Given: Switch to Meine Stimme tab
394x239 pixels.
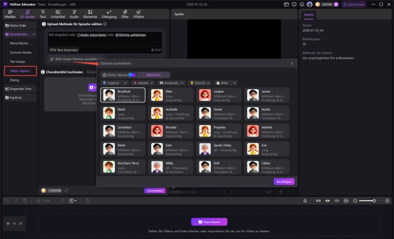Looking at the screenshot, I should pos(119,75).
